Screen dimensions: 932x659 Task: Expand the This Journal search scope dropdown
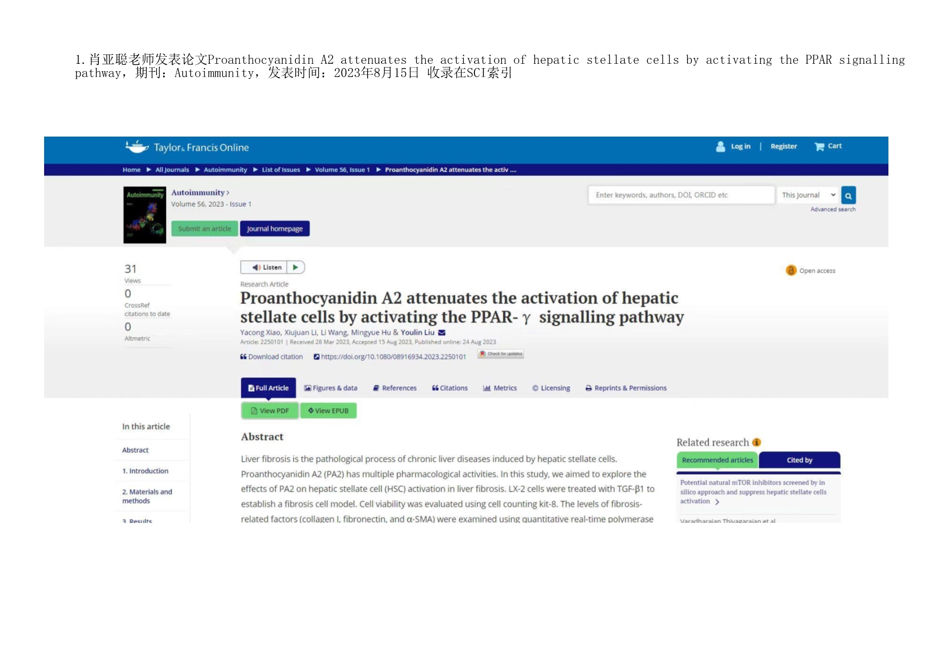(x=808, y=195)
